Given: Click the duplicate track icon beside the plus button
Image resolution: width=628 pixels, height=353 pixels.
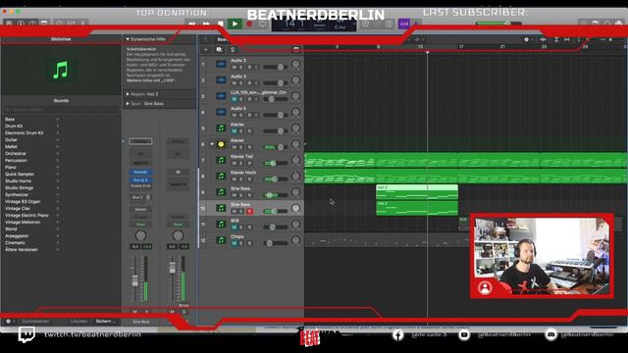Looking at the screenshot, I should coord(219,50).
